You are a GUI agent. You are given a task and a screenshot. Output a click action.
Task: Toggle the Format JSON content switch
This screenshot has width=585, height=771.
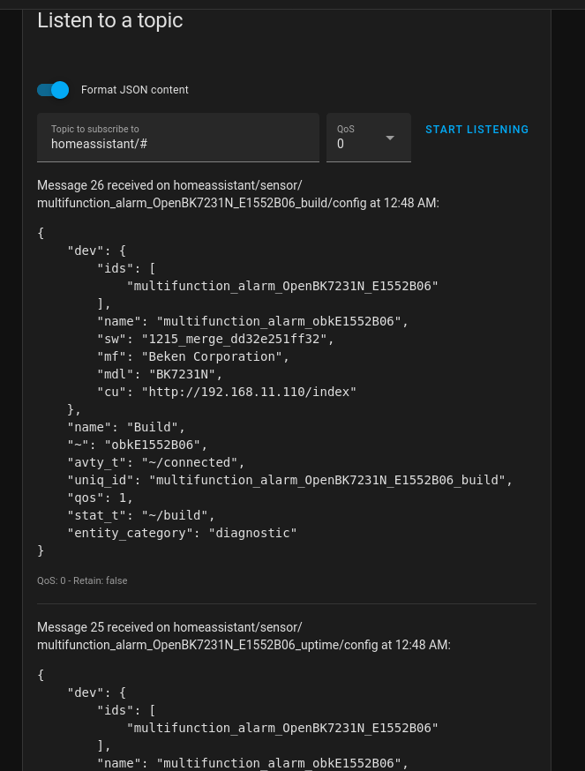point(53,90)
